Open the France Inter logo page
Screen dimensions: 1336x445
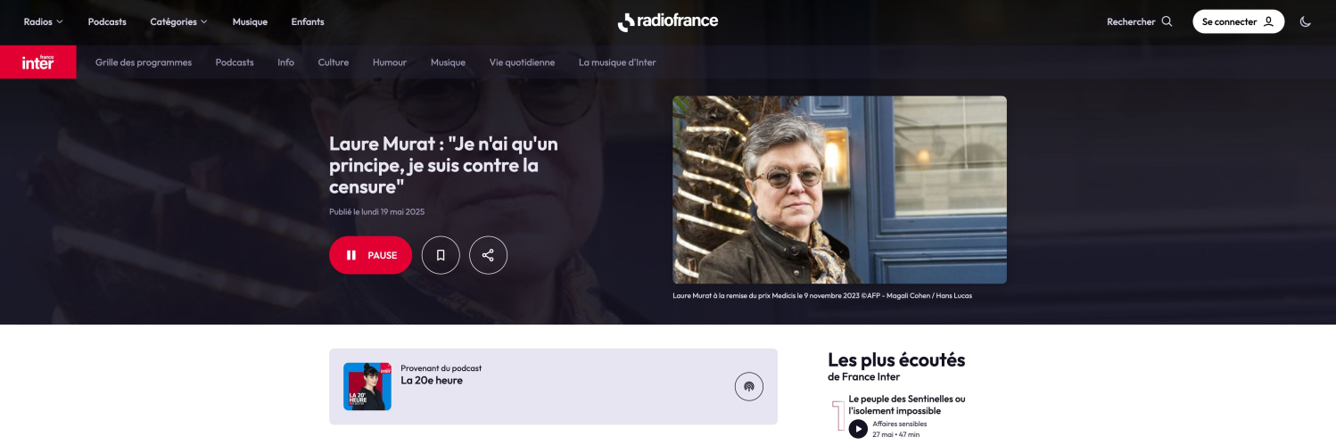click(x=38, y=62)
